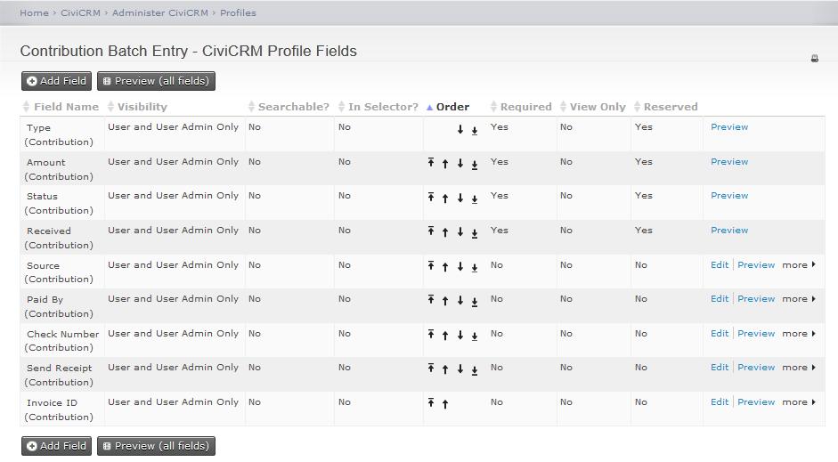Move Type field down one position
838x462 pixels.
pos(460,130)
